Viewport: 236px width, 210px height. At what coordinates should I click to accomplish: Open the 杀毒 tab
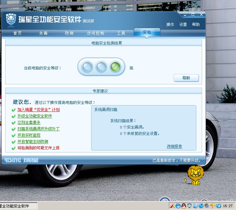pyautogui.click(x=43, y=33)
